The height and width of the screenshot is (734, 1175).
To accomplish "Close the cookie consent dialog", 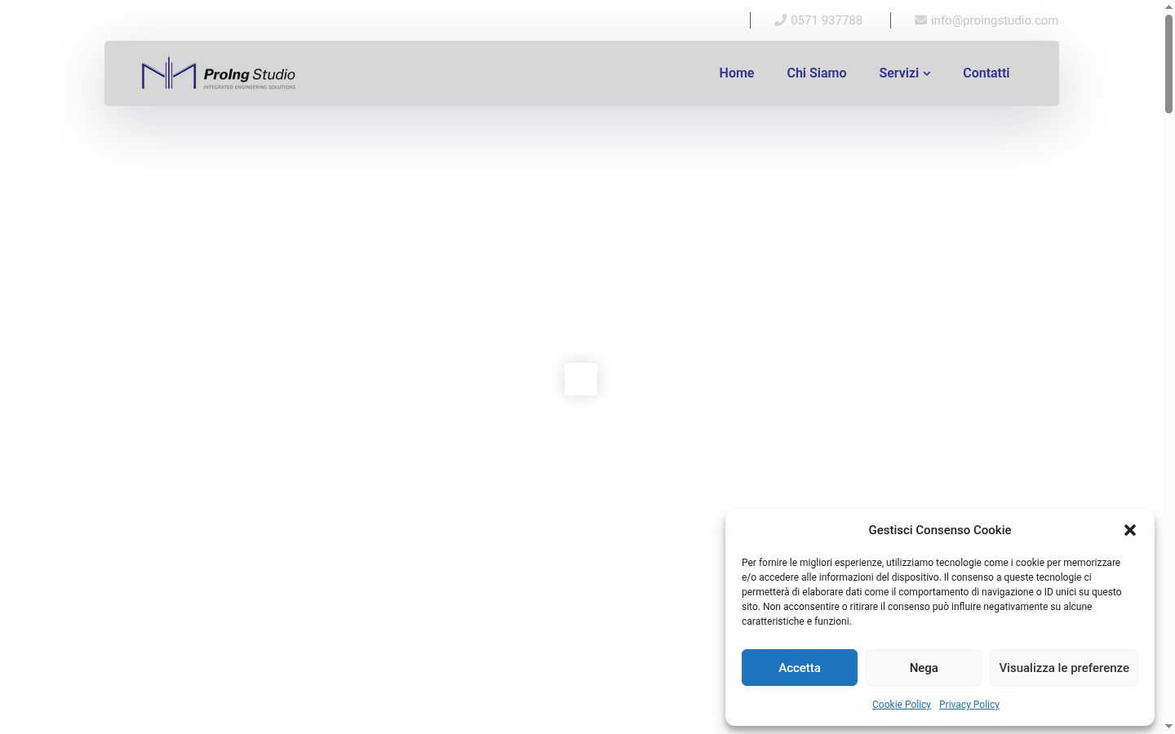I will [x=1130, y=530].
